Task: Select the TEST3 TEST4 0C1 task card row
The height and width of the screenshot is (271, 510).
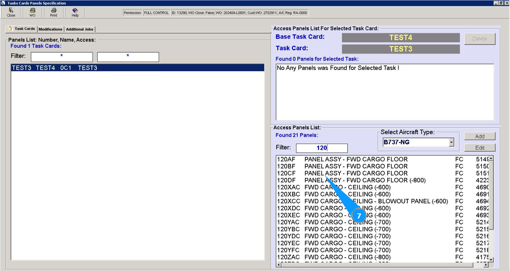Action: click(138, 68)
